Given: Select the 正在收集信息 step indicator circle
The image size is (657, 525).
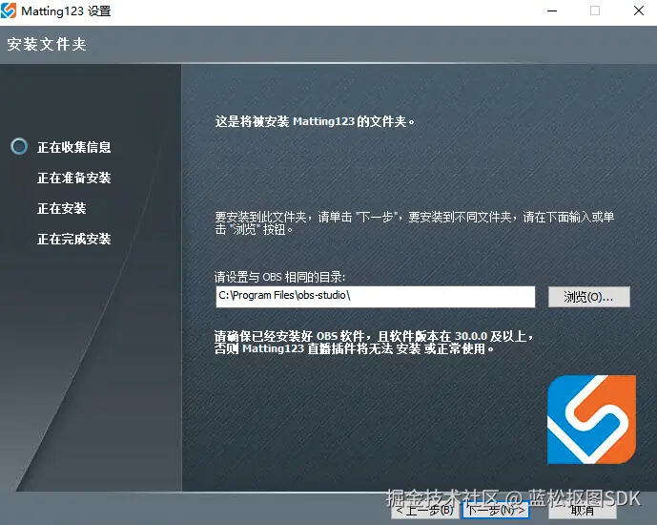Looking at the screenshot, I should pos(19,146).
